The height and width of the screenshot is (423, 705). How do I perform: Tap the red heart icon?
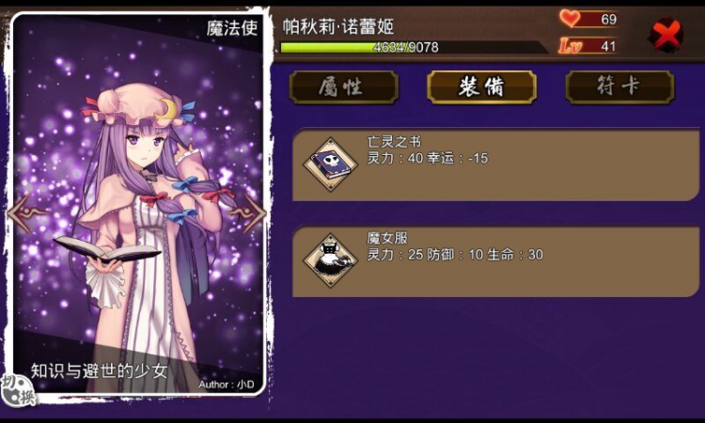(x=570, y=19)
